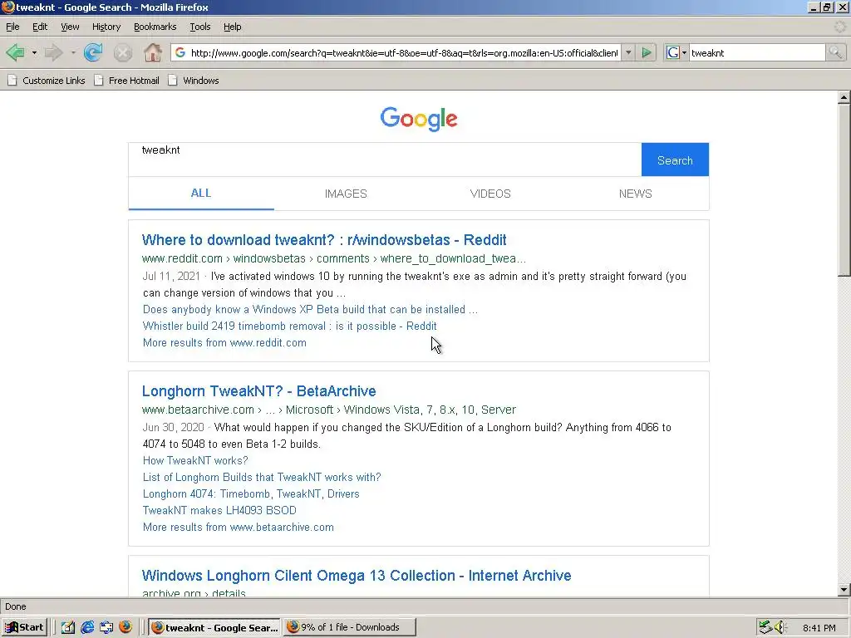
Task: Open the Windows bookmark
Action: point(193,81)
